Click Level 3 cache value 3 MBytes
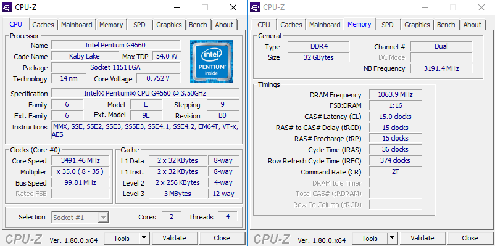The image size is (495, 246). click(177, 194)
